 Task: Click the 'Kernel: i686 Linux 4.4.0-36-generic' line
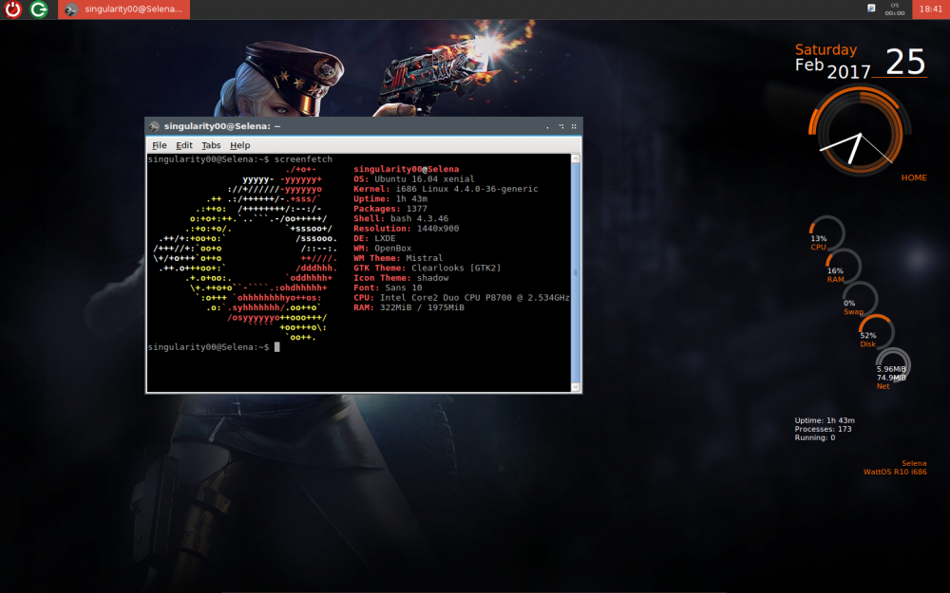click(446, 189)
